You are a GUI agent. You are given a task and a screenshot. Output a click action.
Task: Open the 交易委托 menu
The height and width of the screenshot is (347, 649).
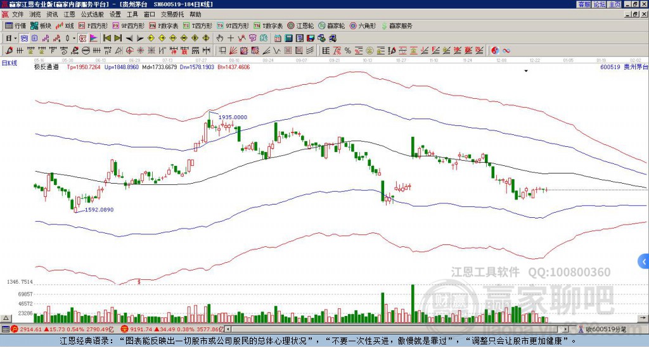(172, 15)
